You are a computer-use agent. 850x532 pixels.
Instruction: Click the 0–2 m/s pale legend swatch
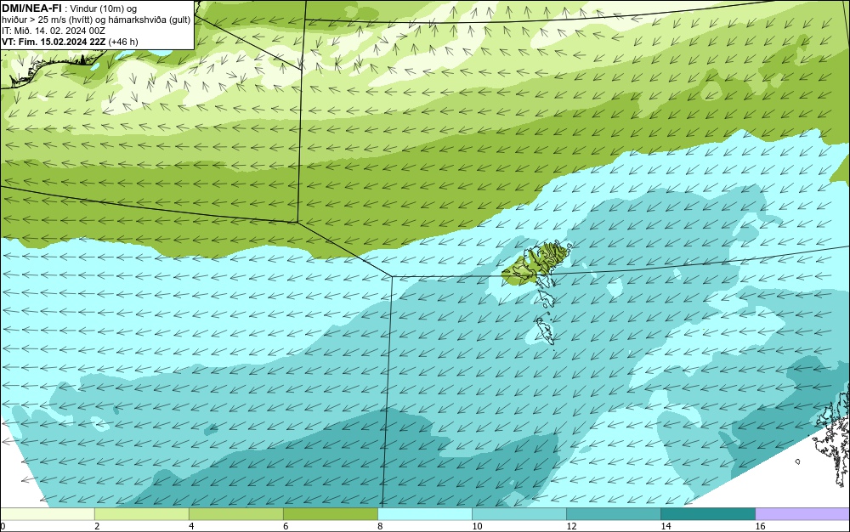[x=48, y=513]
